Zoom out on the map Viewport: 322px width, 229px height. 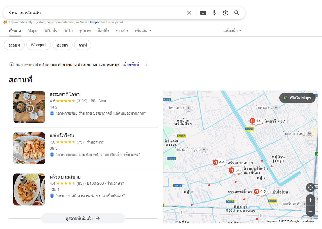click(310, 211)
